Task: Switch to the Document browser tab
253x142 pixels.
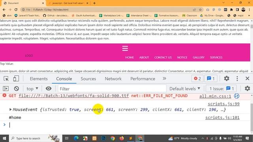Action: click(23, 3)
